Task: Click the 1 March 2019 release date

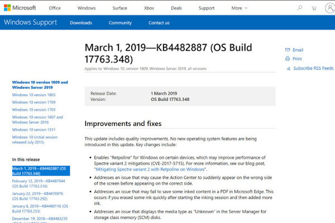Action: tap(164, 94)
